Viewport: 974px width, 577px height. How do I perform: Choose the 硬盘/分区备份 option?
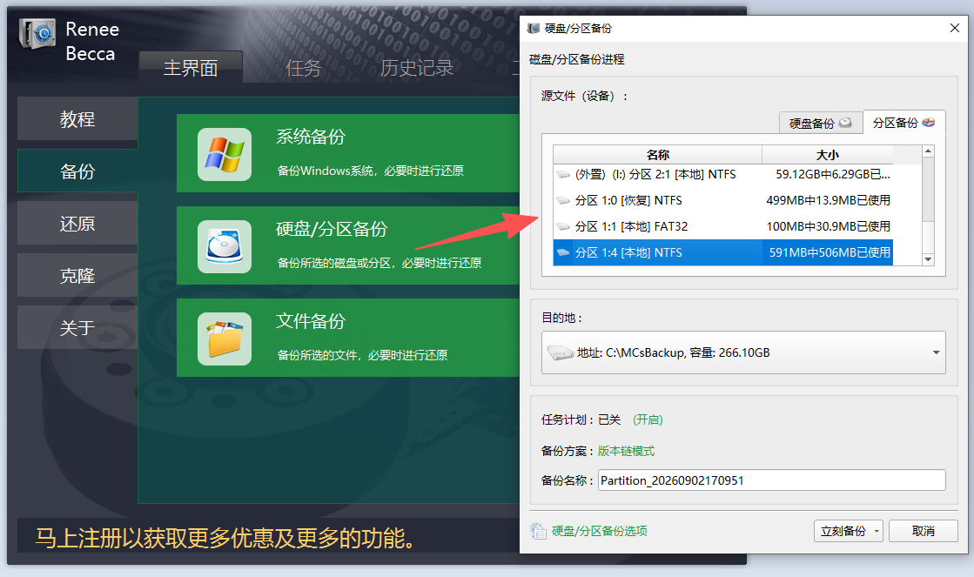point(348,245)
